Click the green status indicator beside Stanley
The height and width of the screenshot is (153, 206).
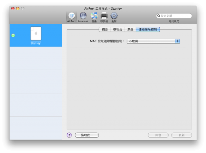[x=13, y=35]
